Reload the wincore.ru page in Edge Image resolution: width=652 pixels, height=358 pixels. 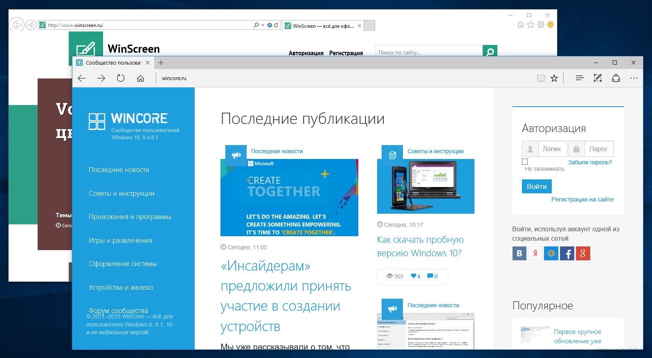(121, 78)
